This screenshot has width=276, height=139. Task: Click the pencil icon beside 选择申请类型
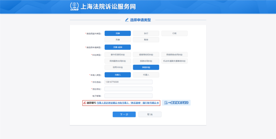[127, 20]
